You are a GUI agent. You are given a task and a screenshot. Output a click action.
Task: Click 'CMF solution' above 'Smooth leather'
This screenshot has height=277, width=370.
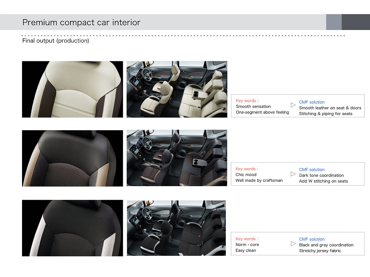(x=312, y=102)
